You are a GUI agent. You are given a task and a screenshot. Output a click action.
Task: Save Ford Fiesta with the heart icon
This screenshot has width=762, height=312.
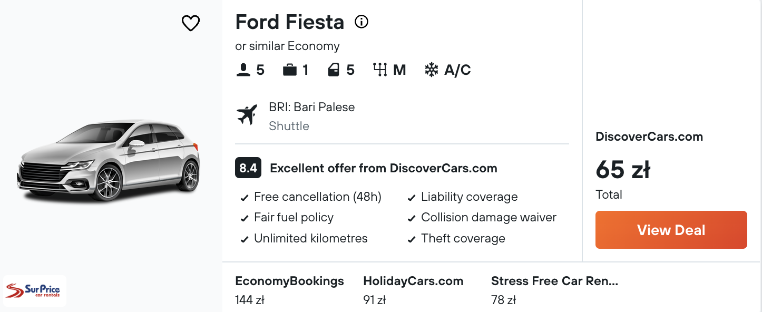click(x=191, y=23)
